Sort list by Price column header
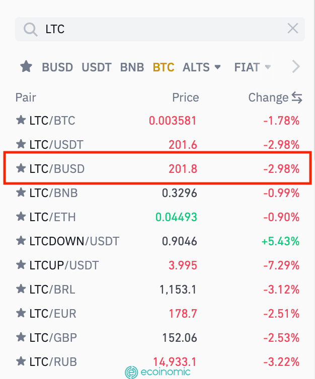This screenshot has width=315, height=379. (185, 97)
